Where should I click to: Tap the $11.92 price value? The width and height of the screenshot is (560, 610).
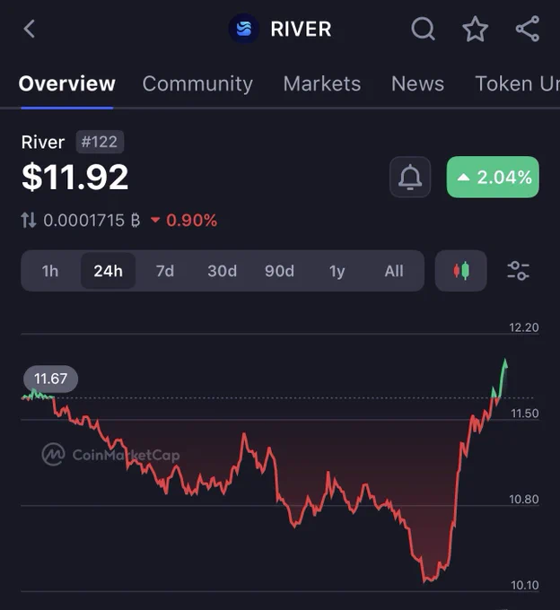[74, 178]
